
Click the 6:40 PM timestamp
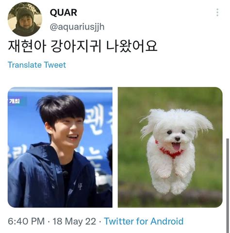26,221
